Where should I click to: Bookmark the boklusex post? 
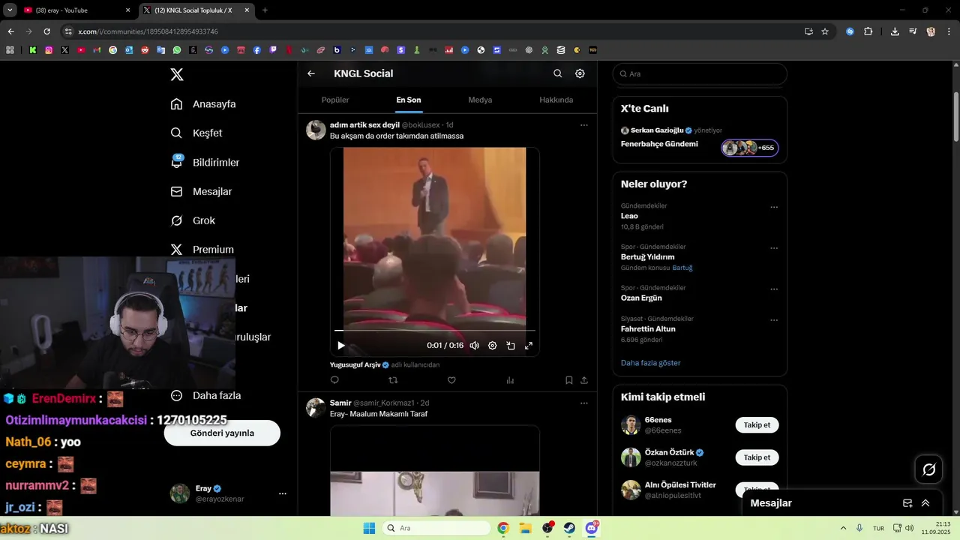(569, 380)
